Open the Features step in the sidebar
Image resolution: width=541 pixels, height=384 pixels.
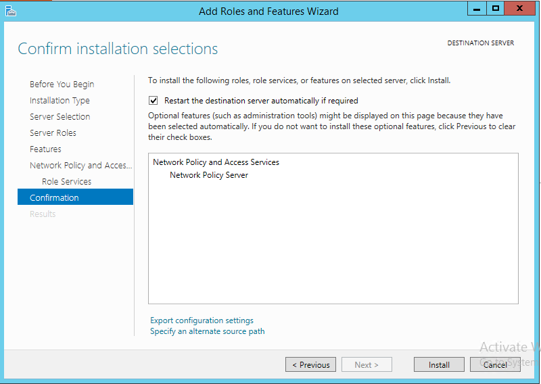[45, 149]
